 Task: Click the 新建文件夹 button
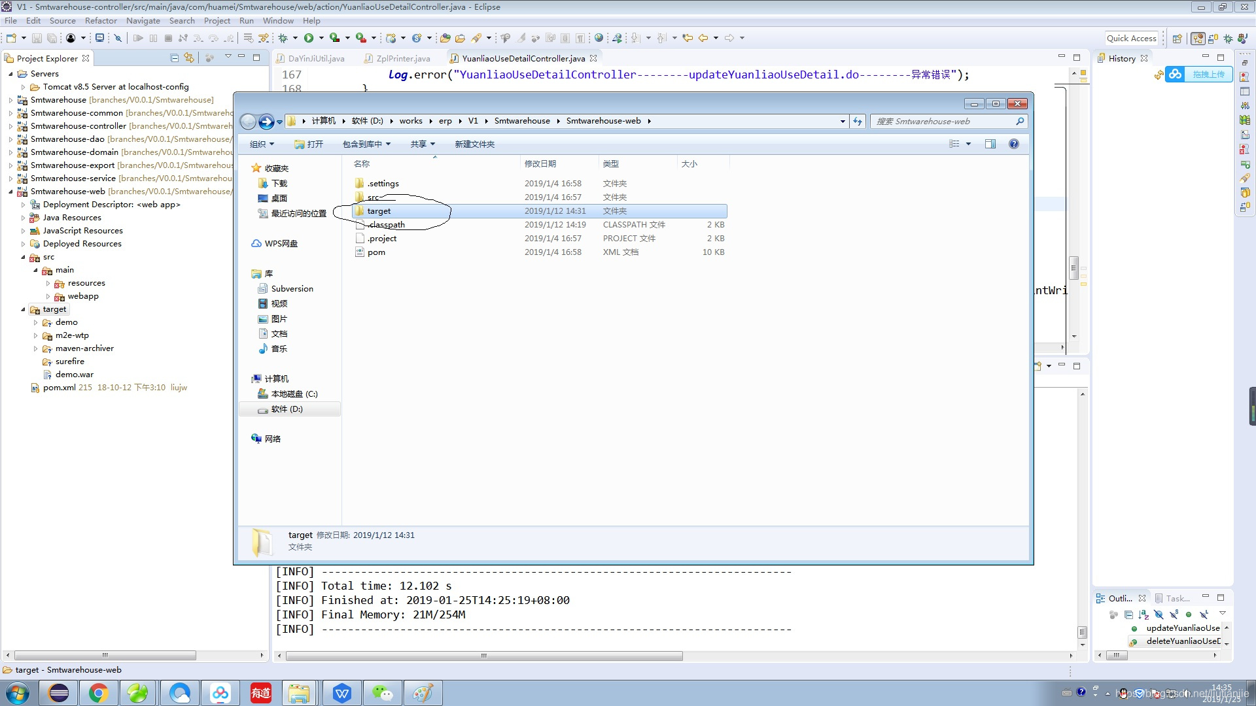[x=474, y=144]
